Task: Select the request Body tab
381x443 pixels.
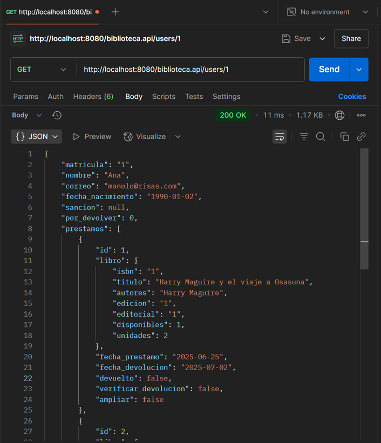Action: tap(134, 97)
